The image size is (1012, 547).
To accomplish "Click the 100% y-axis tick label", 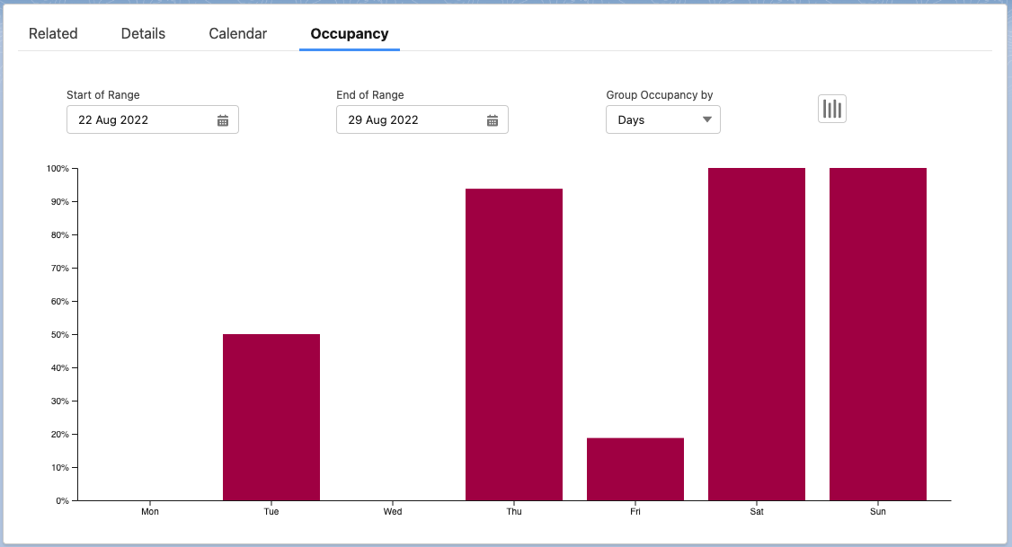I will (x=58, y=169).
